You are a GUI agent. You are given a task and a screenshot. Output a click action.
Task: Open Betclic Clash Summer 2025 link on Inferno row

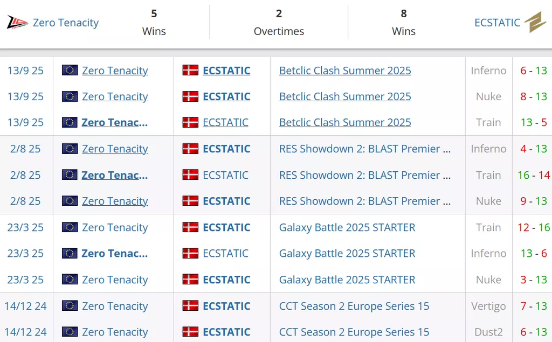tap(345, 71)
